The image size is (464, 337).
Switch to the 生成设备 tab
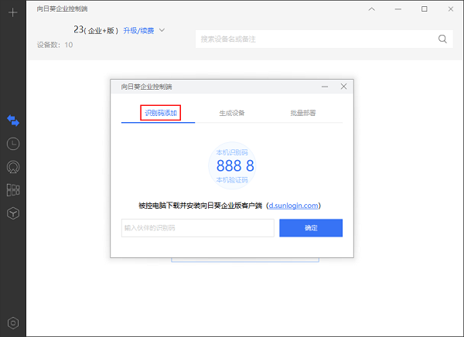pos(232,113)
